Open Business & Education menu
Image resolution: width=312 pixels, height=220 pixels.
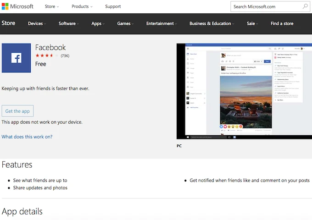pyautogui.click(x=212, y=23)
